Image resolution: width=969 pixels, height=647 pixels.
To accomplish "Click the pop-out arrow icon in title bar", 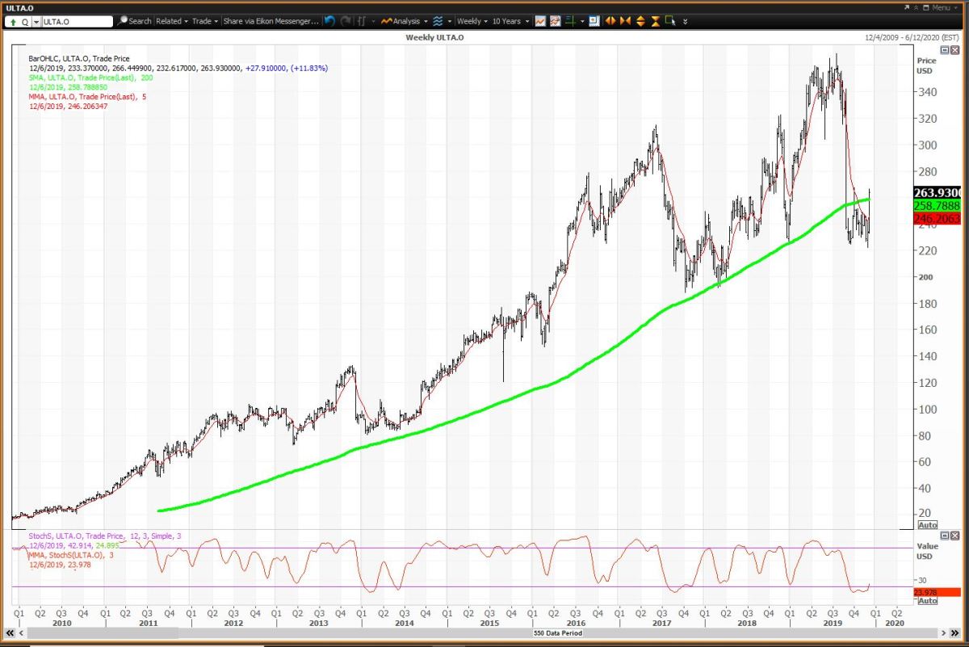I will pos(907,7).
